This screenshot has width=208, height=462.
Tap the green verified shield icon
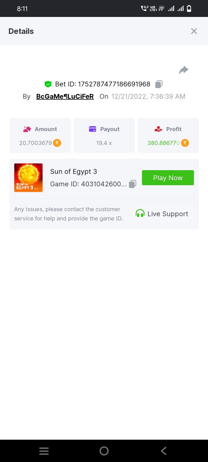(x=48, y=84)
